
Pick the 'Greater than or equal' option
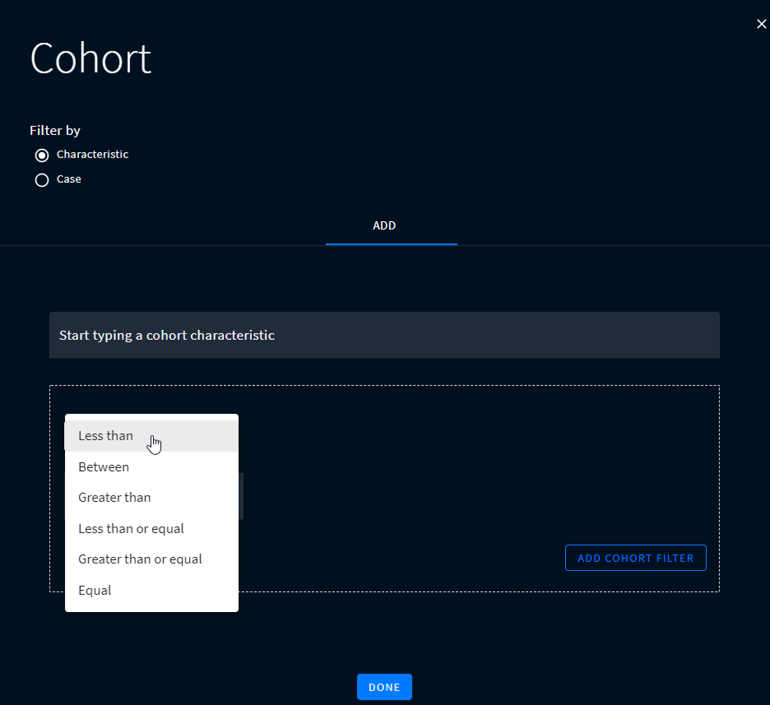click(x=152, y=559)
